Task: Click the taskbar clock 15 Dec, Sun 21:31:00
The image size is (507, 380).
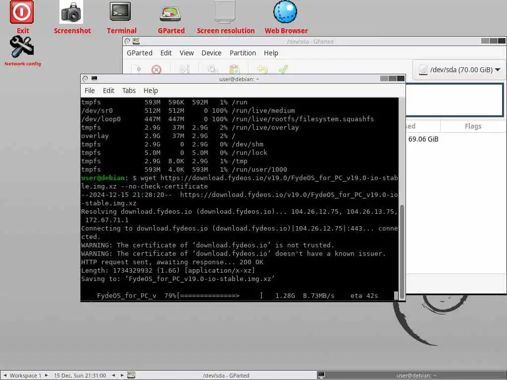Action: [80, 375]
